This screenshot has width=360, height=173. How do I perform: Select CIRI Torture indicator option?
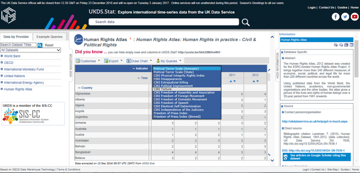187,89
